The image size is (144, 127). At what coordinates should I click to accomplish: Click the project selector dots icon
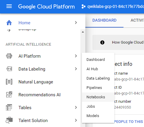84,6
